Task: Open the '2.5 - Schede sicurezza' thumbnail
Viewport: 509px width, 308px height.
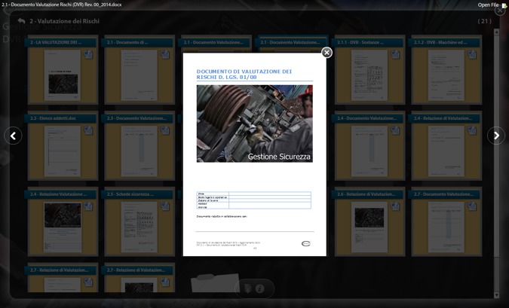Action: click(x=140, y=226)
